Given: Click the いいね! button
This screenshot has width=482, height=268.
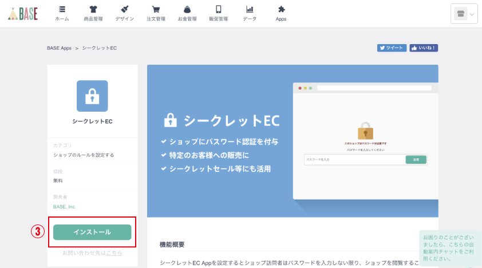Looking at the screenshot, I should tap(424, 48).
